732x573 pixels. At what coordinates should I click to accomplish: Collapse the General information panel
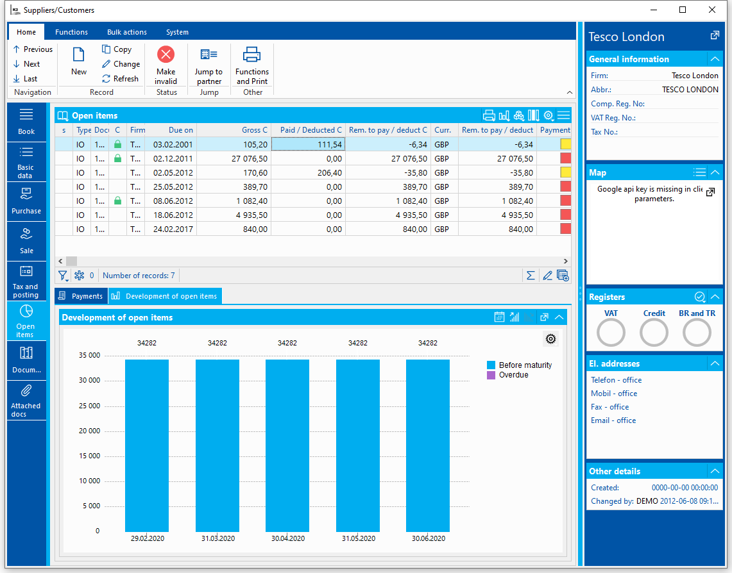tap(715, 59)
